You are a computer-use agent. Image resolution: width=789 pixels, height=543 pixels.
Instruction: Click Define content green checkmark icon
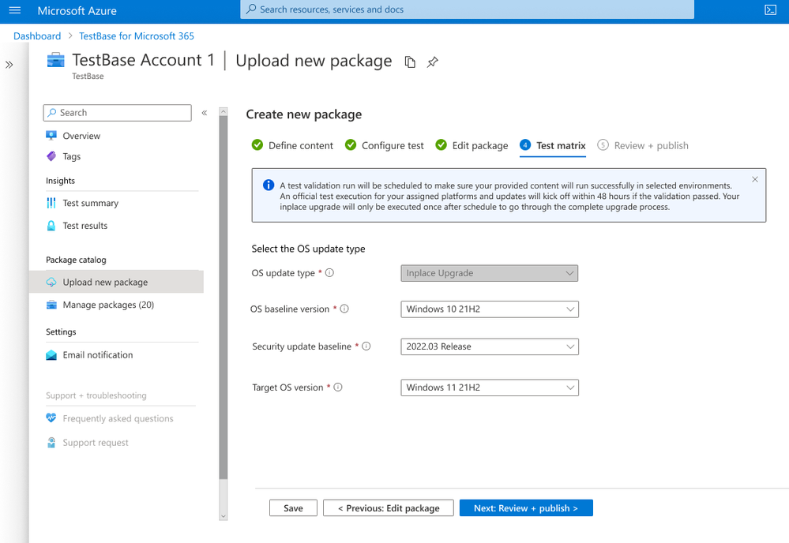257,145
